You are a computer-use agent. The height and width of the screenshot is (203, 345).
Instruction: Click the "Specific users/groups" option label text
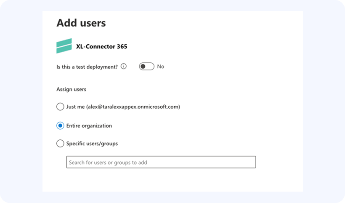92,144
